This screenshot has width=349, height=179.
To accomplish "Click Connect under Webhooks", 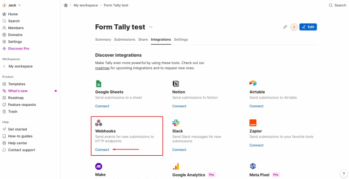I will (x=102, y=149).
